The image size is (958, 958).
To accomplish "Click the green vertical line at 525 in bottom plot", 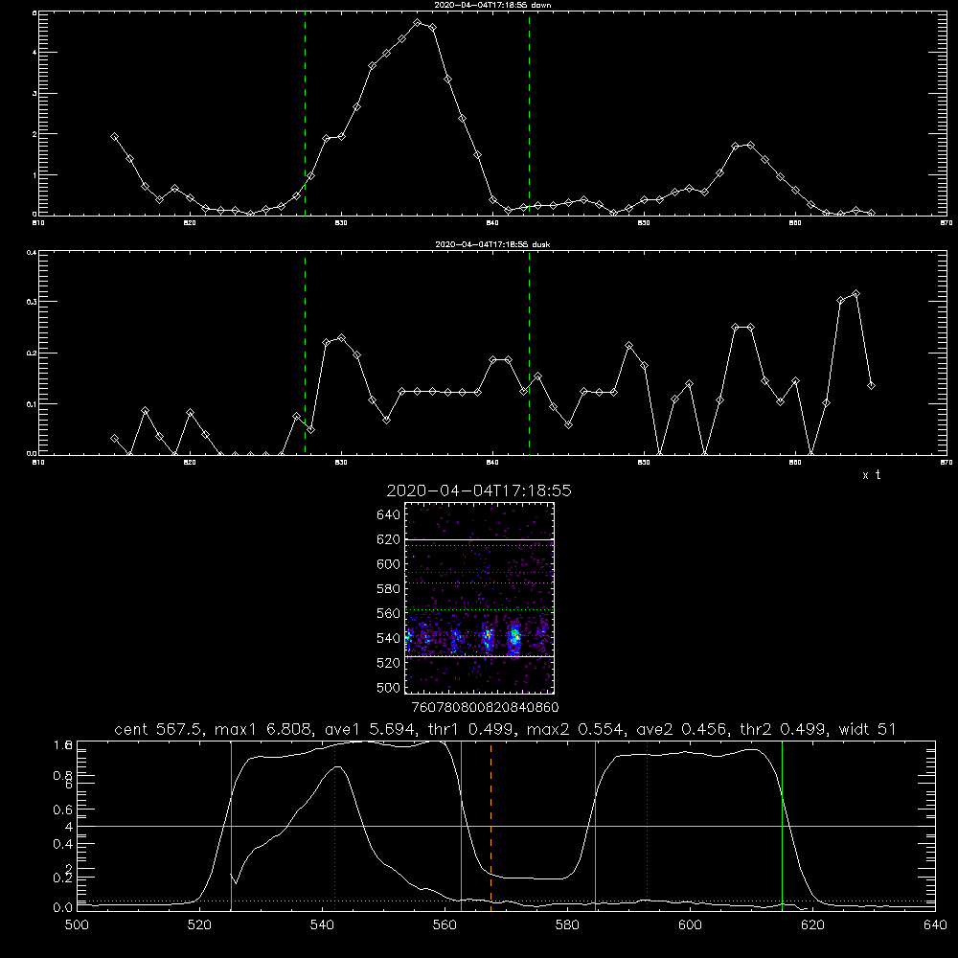I will coord(231,825).
